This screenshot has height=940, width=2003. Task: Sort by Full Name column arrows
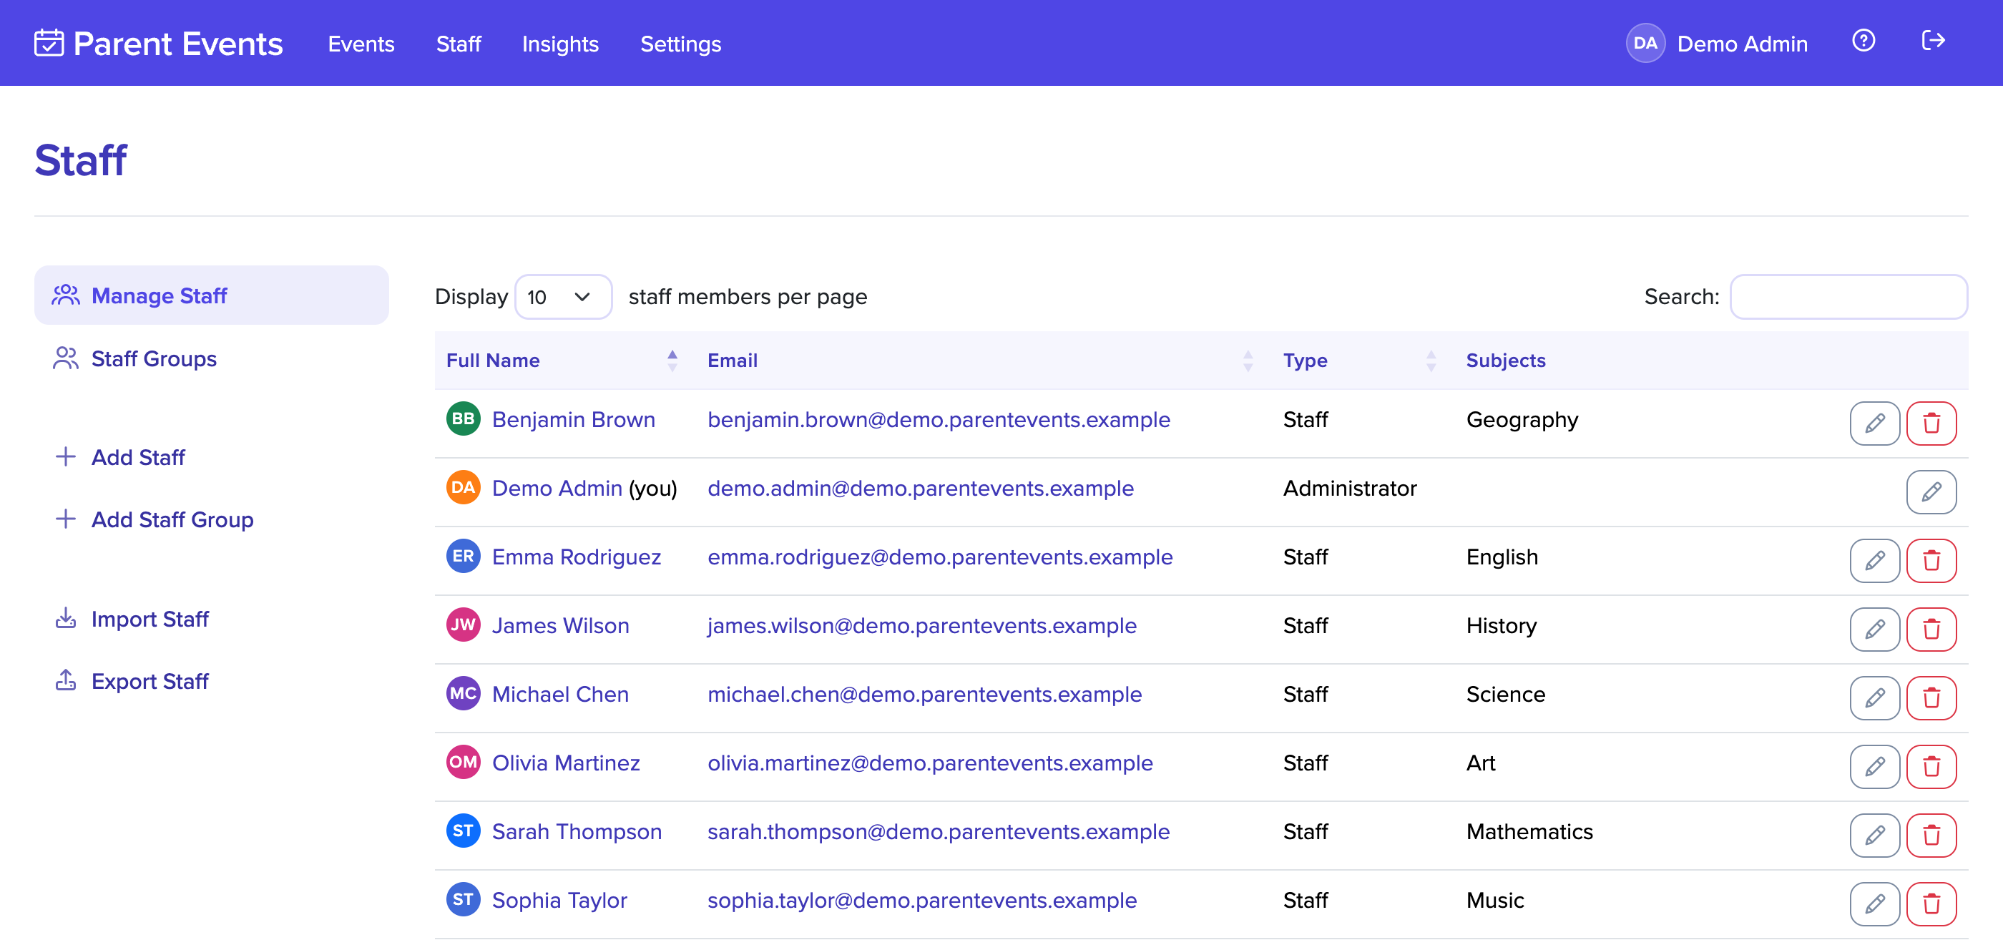672,361
